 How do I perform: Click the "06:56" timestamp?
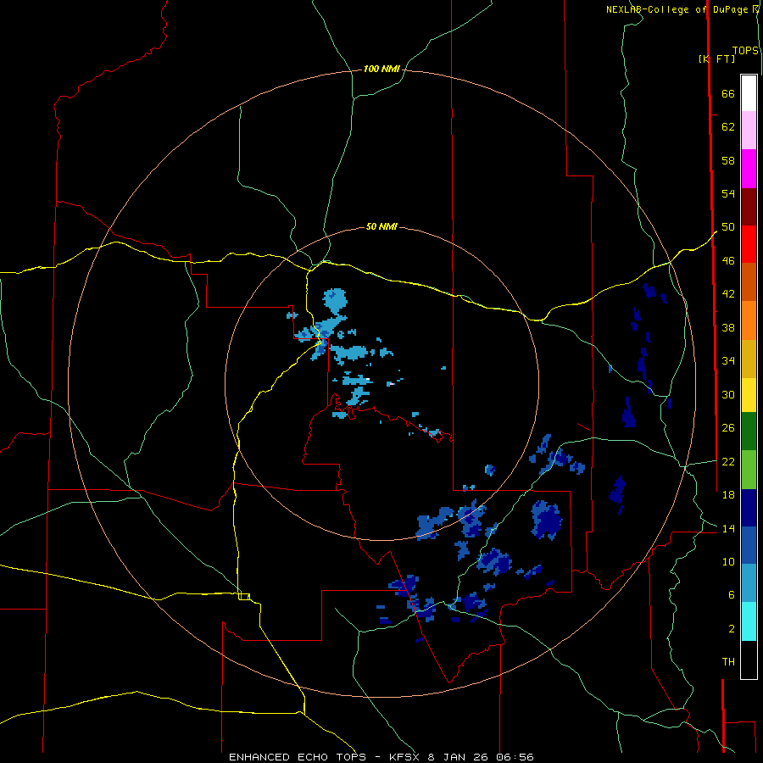point(515,757)
